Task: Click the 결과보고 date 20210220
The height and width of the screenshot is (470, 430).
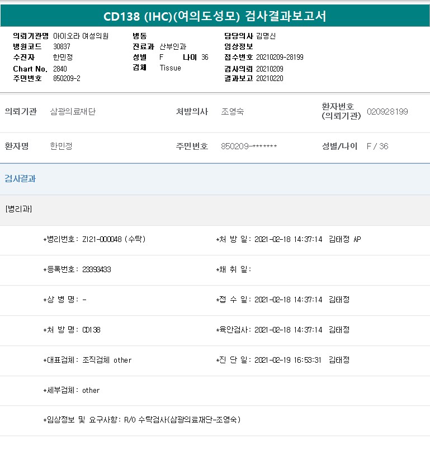Action: click(x=270, y=79)
